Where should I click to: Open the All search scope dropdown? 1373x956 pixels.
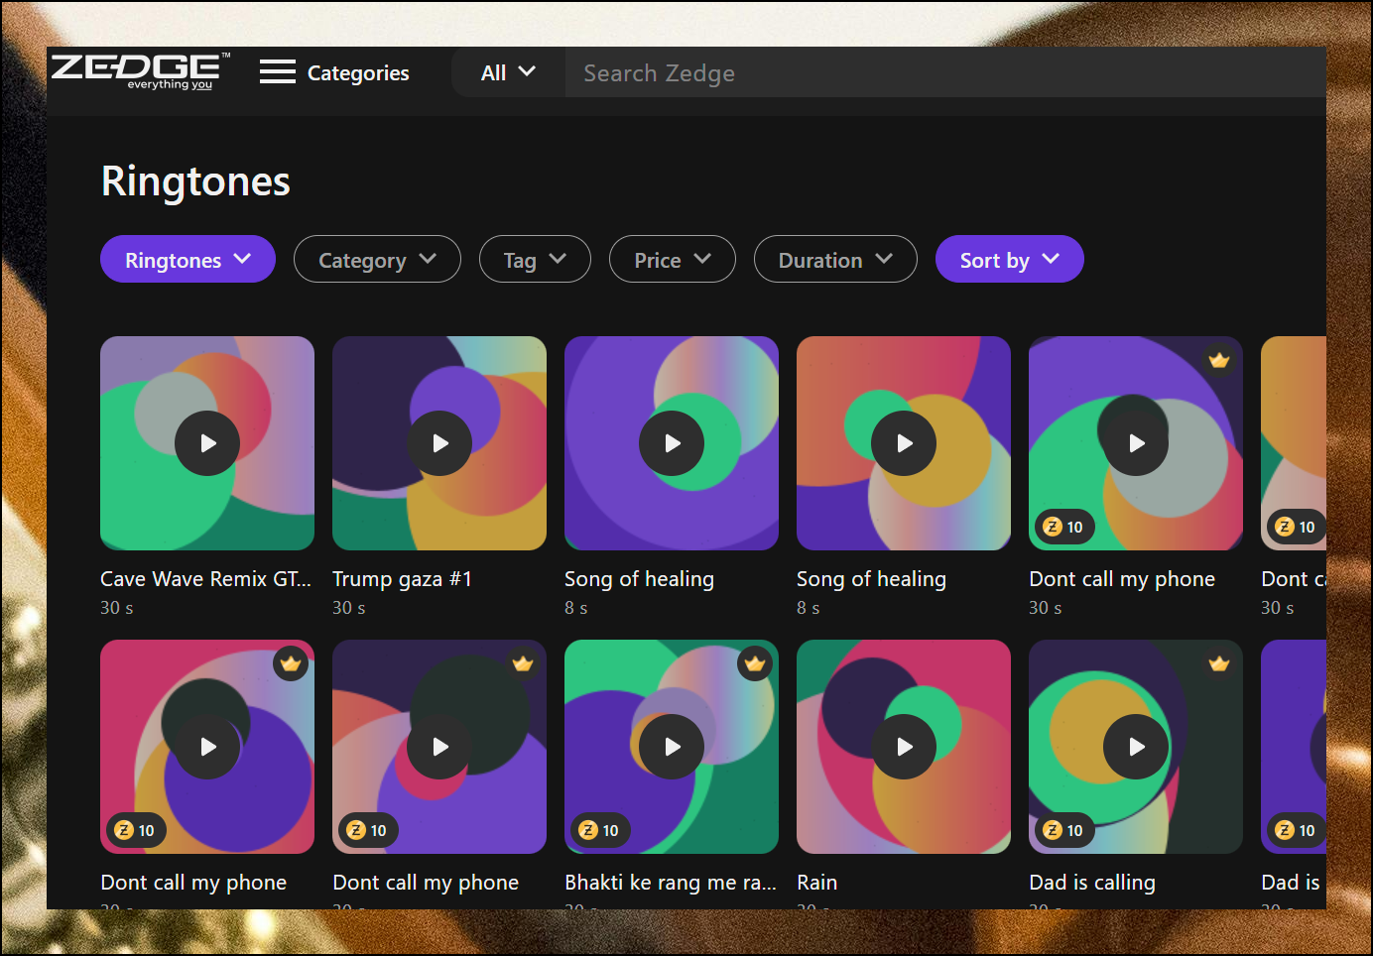(508, 72)
